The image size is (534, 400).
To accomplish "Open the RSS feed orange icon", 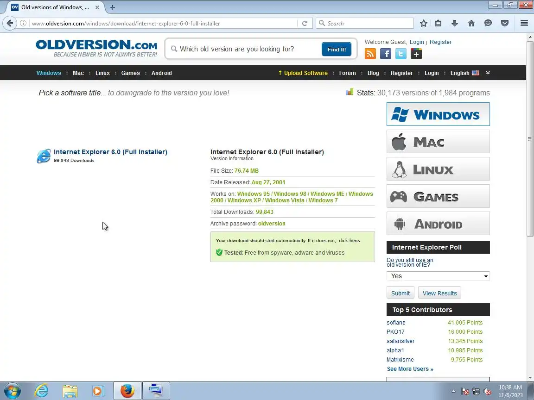I will [x=370, y=54].
